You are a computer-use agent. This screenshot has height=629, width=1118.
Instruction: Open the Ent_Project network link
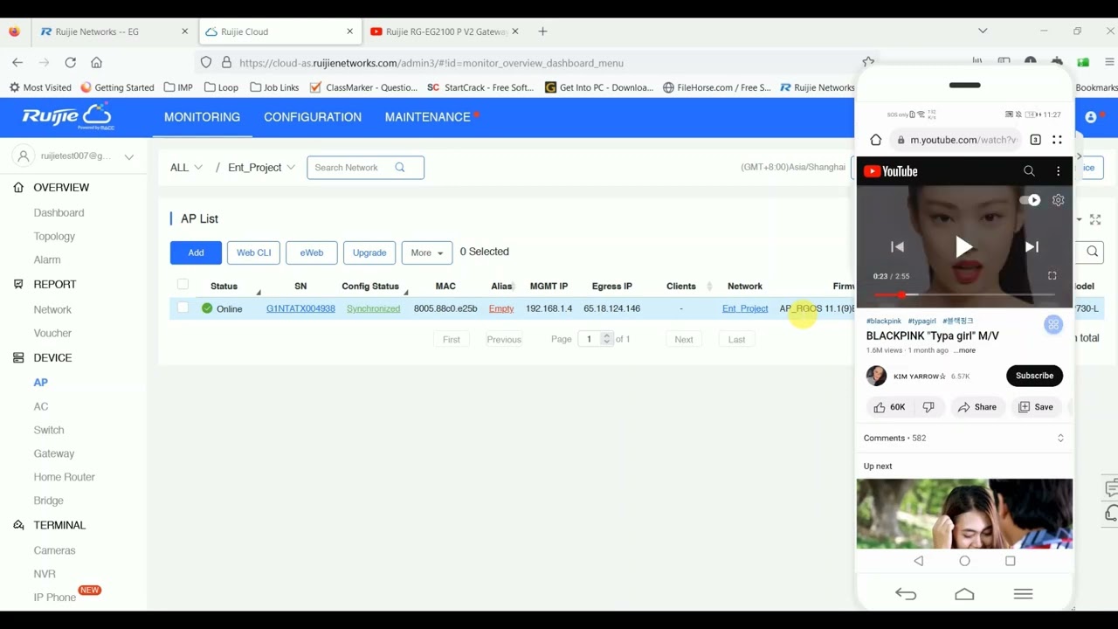[x=745, y=308]
